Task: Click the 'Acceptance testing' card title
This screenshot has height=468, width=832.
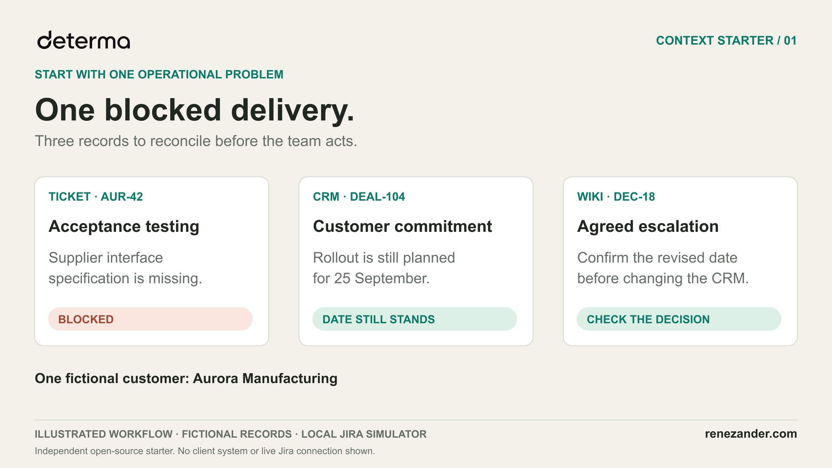Action: (x=124, y=227)
